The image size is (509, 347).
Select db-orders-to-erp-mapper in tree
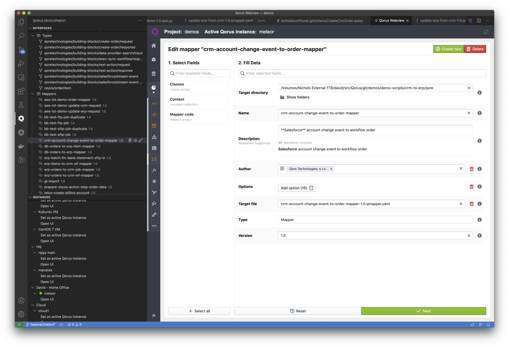click(x=65, y=152)
